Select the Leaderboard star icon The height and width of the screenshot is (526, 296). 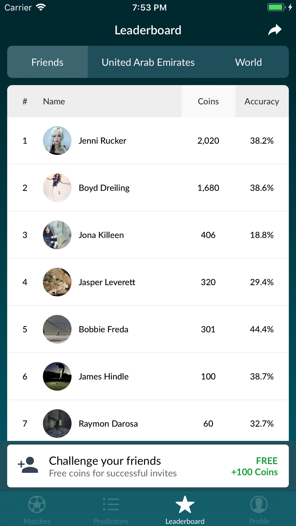click(x=185, y=505)
